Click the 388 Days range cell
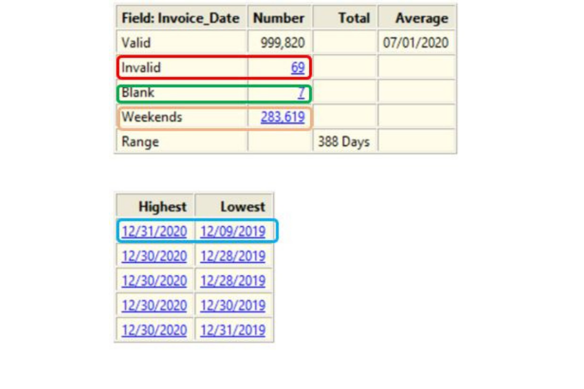Viewport: 584px width, 389px height. 344,142
